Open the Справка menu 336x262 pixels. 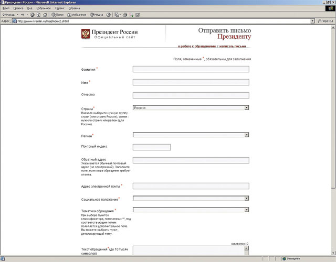tap(74, 8)
